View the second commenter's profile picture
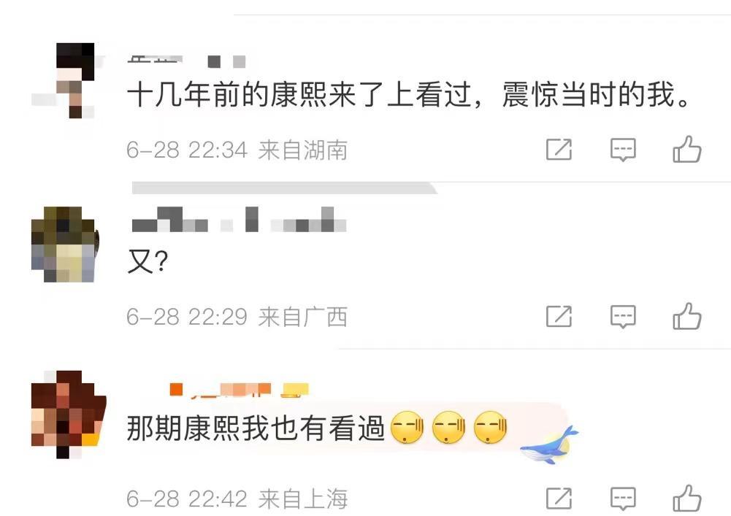The width and height of the screenshot is (731, 516). (x=64, y=244)
